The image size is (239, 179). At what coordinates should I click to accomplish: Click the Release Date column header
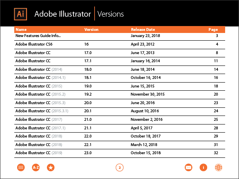(143, 30)
